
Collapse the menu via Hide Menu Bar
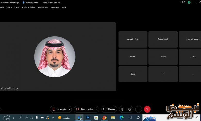[x=51, y=3]
